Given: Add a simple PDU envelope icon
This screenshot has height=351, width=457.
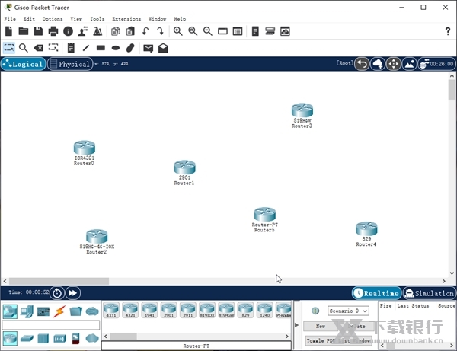Looking at the screenshot, I should (x=148, y=47).
